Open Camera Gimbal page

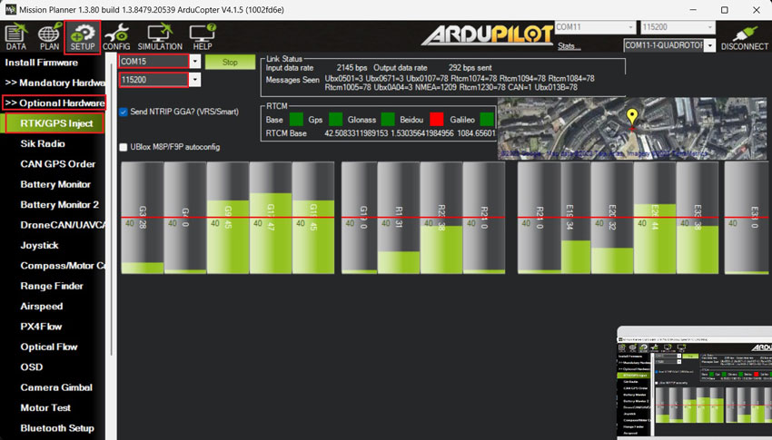(x=56, y=387)
